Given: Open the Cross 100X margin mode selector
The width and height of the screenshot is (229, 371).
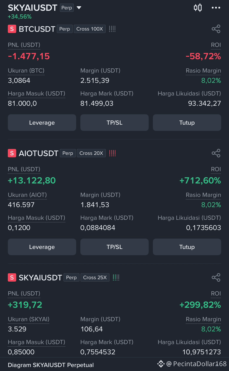Looking at the screenshot, I should coord(90,29).
